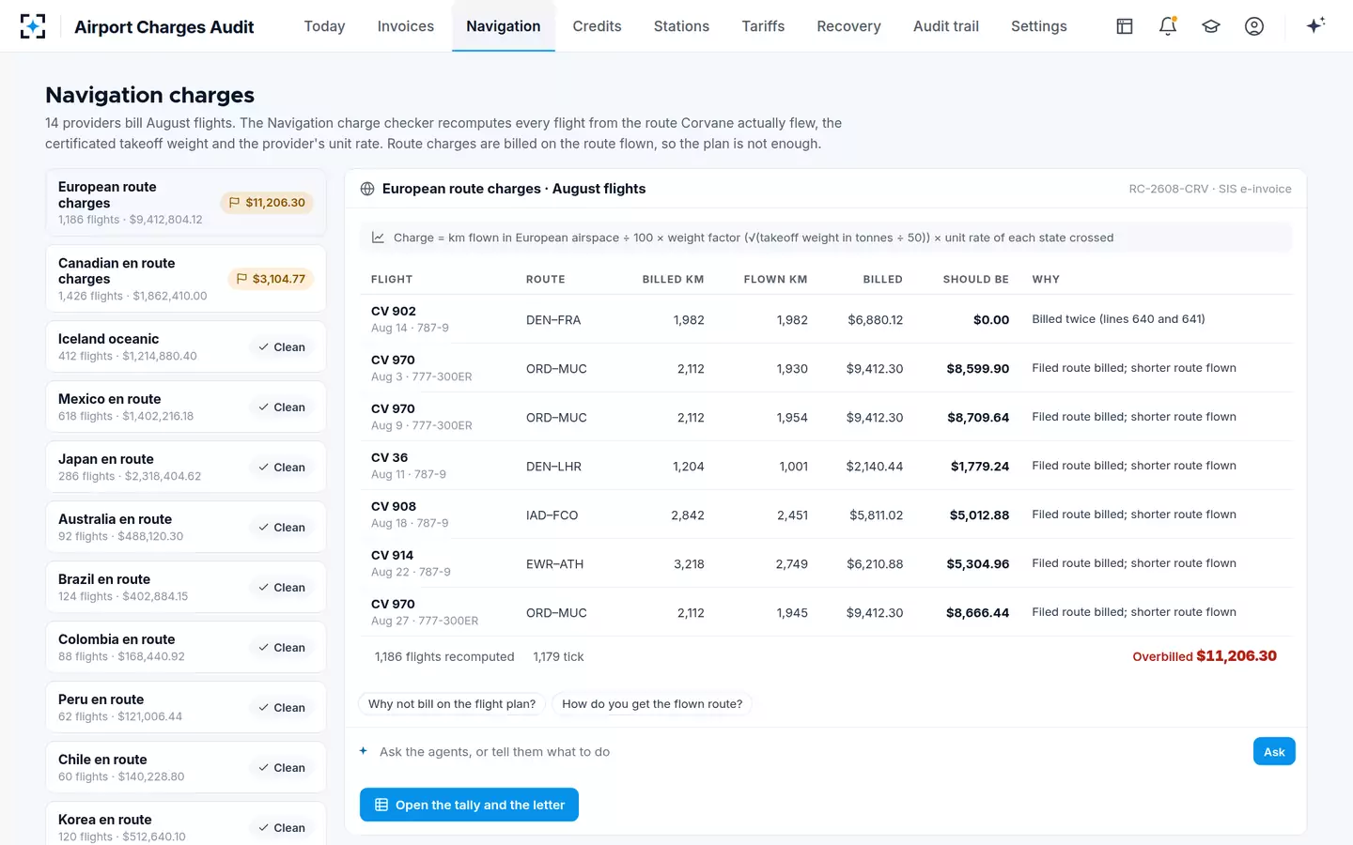Open the user account icon
The width and height of the screenshot is (1353, 845).
tap(1254, 26)
